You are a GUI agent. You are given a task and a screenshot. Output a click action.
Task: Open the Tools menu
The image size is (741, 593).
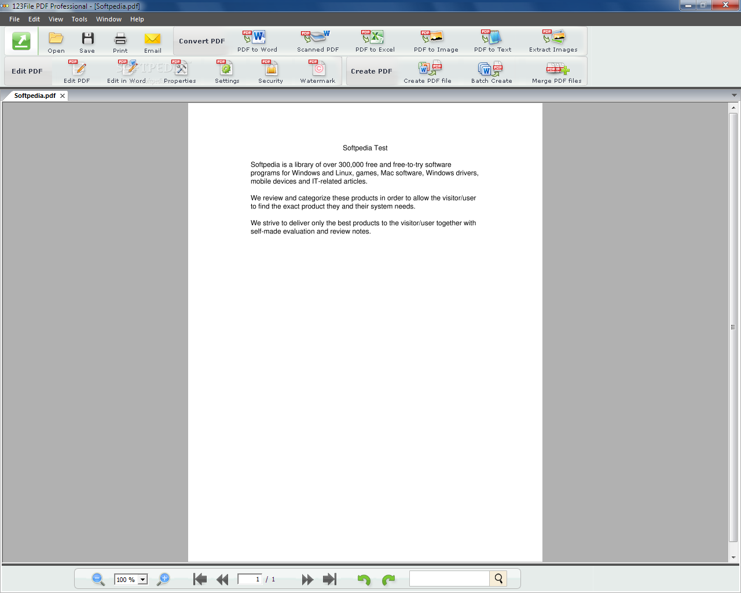click(x=79, y=19)
